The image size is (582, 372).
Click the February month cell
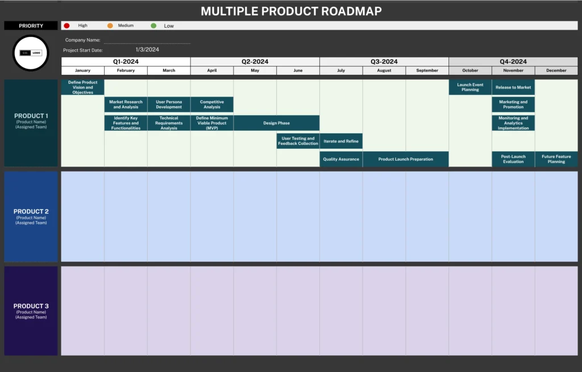click(126, 70)
